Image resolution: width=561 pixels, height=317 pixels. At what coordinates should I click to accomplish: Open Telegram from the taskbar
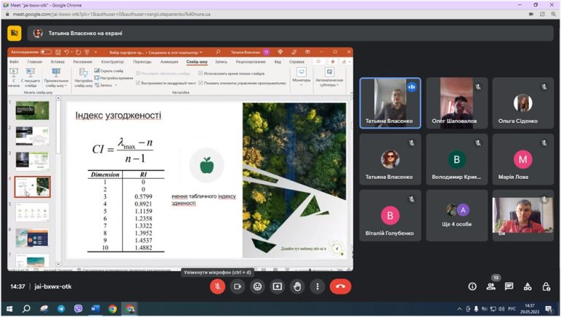[x=61, y=309]
